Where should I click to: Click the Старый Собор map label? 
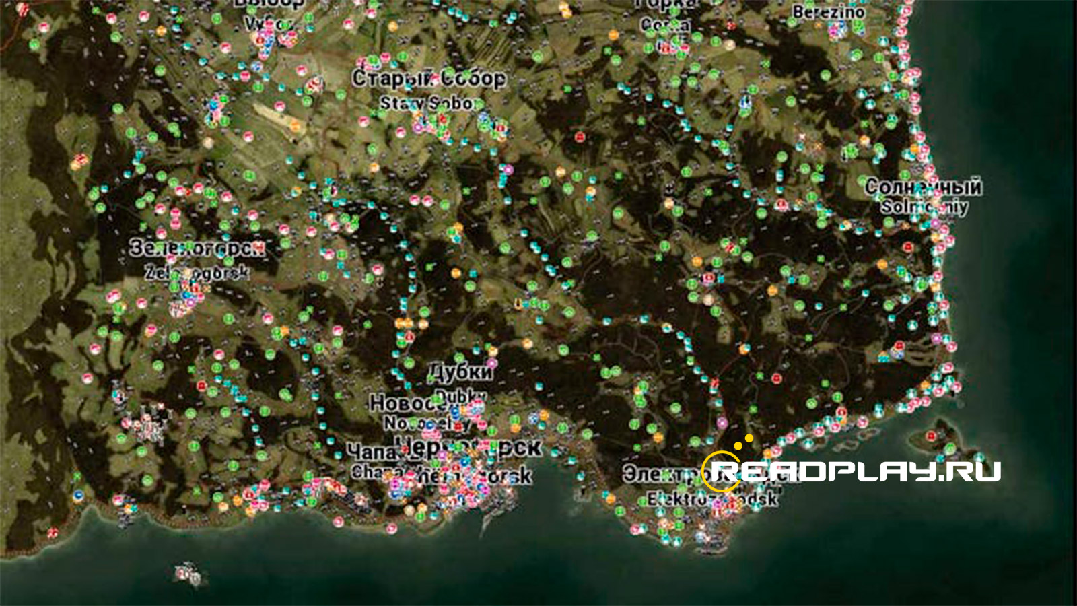coord(429,77)
